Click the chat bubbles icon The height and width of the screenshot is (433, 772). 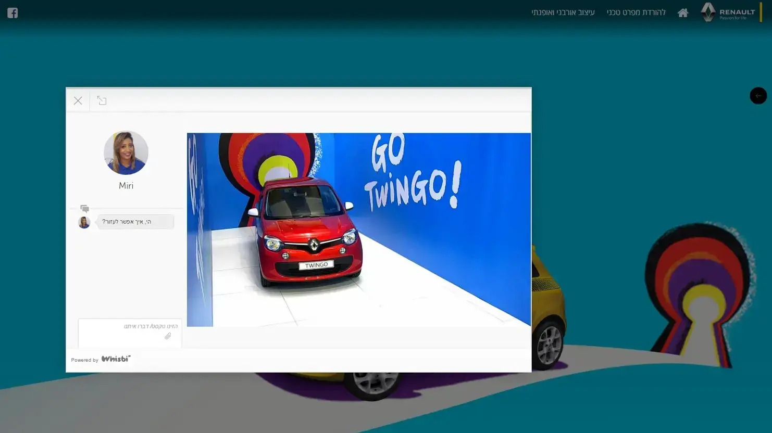[84, 209]
